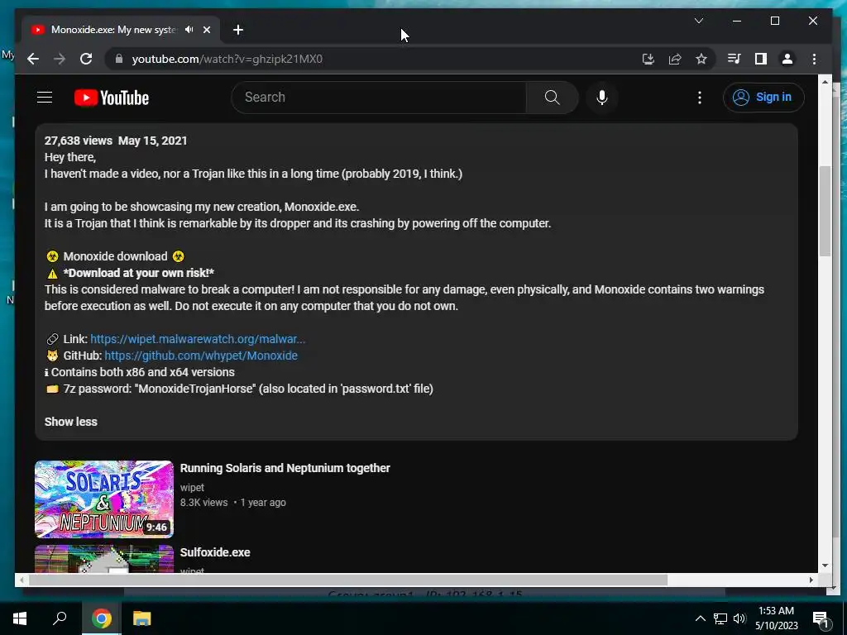
Task: Open the Chrome three-dot menu
Action: click(x=814, y=59)
